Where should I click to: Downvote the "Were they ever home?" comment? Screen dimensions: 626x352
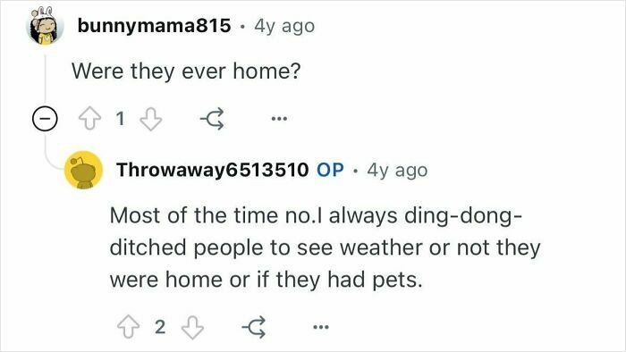(151, 119)
